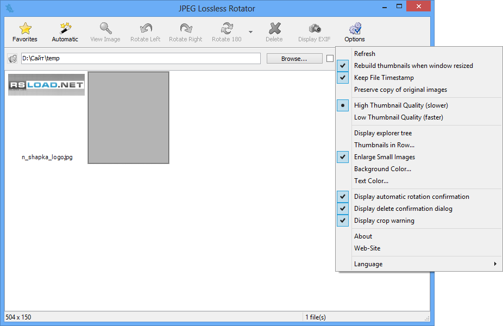Toggle Enlarge Small Images option

click(x=419, y=157)
